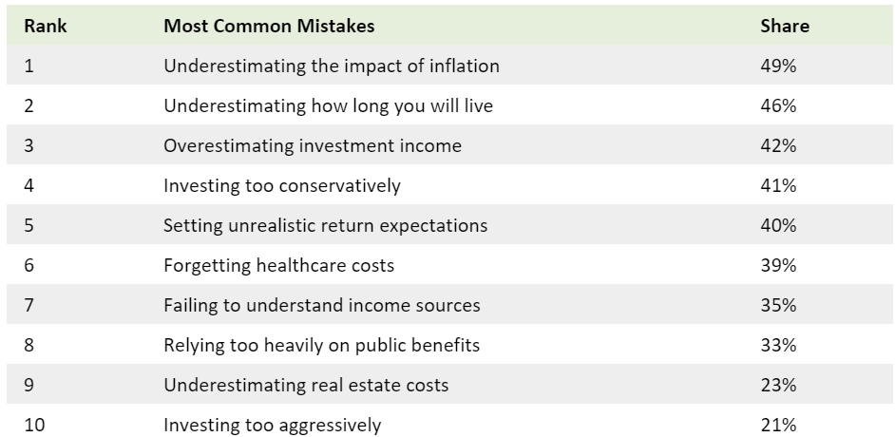
Task: Select 'Overestimating investment income' row text
Action: tap(312, 146)
